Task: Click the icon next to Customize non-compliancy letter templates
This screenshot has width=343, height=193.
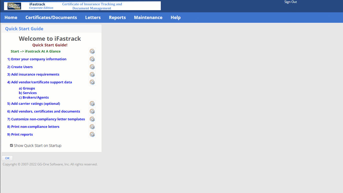Action: pyautogui.click(x=92, y=119)
